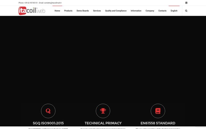Click the TECHNICAL PRIMACY heading
206x129 pixels.
point(103,123)
